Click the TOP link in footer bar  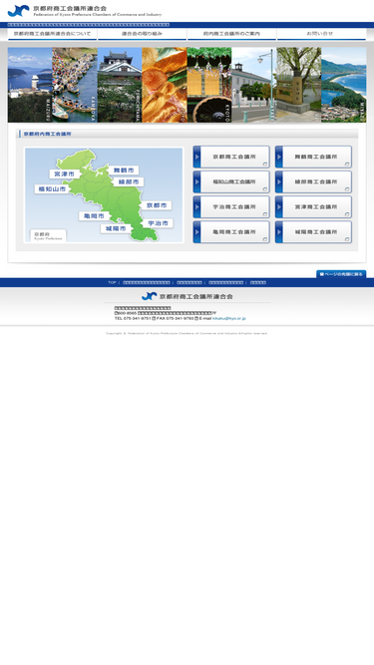pos(112,282)
